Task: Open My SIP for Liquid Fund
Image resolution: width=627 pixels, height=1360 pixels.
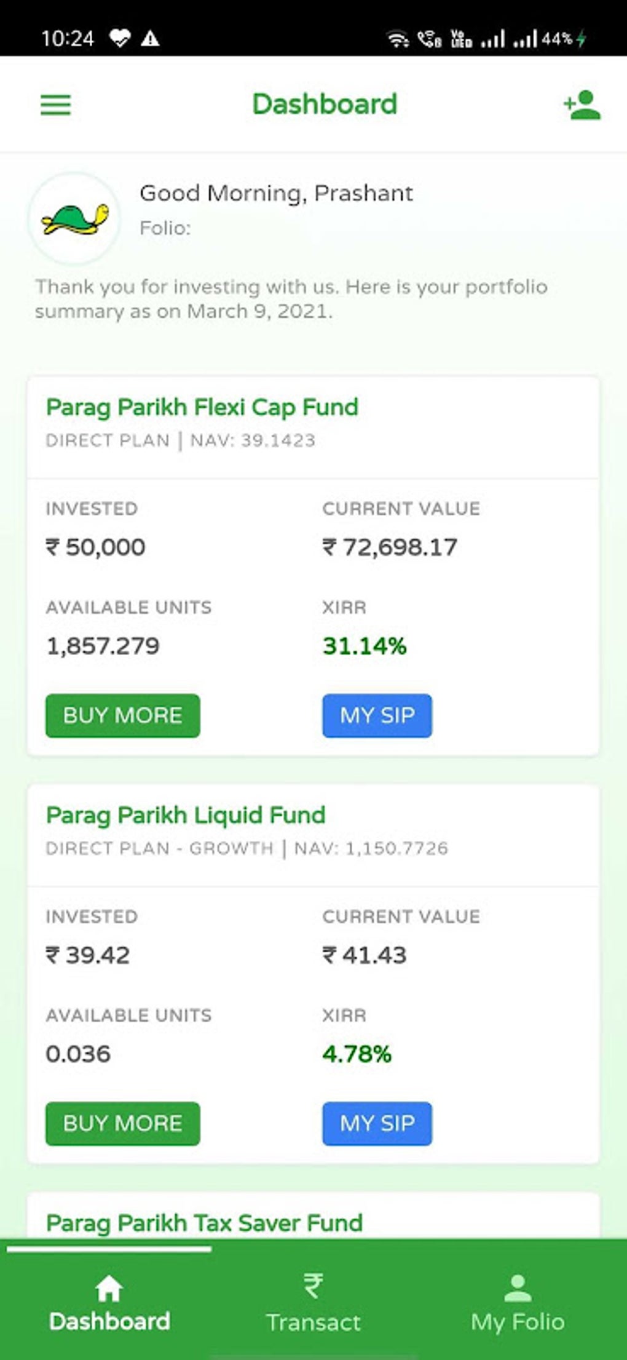Action: coord(377,1123)
